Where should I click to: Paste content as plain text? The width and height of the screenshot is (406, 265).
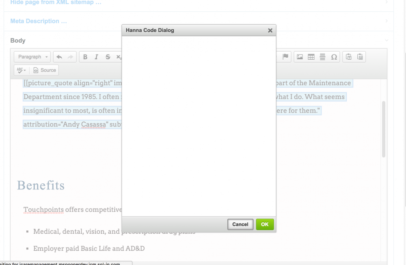click(x=349, y=56)
